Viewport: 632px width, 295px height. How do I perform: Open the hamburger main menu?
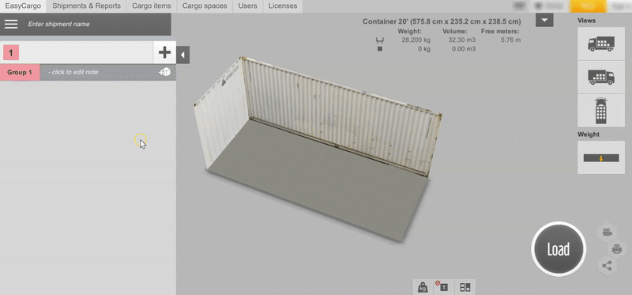click(x=11, y=25)
